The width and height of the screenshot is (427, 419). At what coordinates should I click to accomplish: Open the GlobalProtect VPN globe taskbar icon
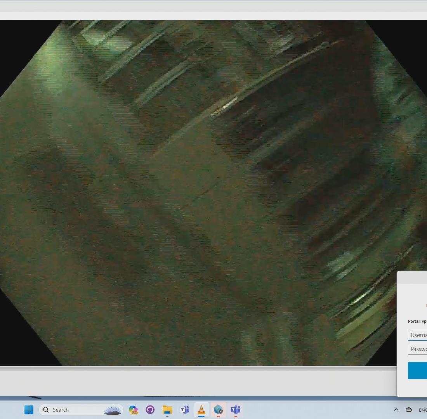[219, 409]
